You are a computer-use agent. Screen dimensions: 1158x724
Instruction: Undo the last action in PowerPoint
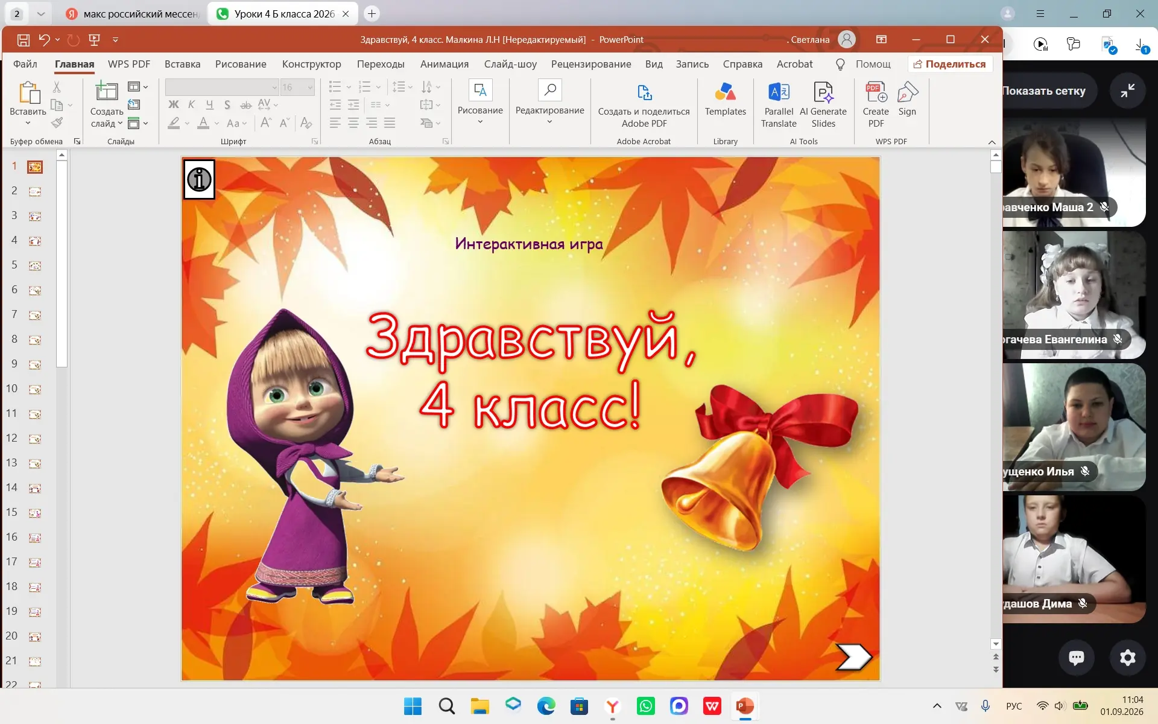tap(44, 40)
